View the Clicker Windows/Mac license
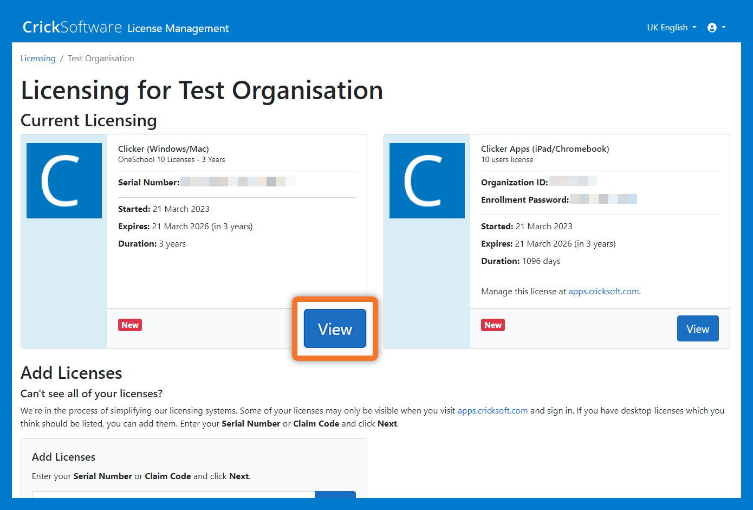753x510 pixels. click(x=335, y=329)
